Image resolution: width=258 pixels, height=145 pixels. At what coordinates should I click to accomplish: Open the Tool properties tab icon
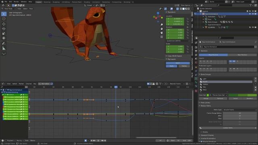click(196, 43)
